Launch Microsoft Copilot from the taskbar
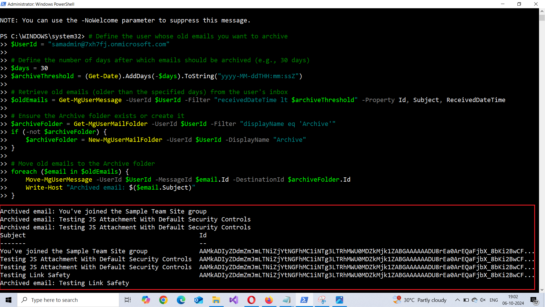 146,300
